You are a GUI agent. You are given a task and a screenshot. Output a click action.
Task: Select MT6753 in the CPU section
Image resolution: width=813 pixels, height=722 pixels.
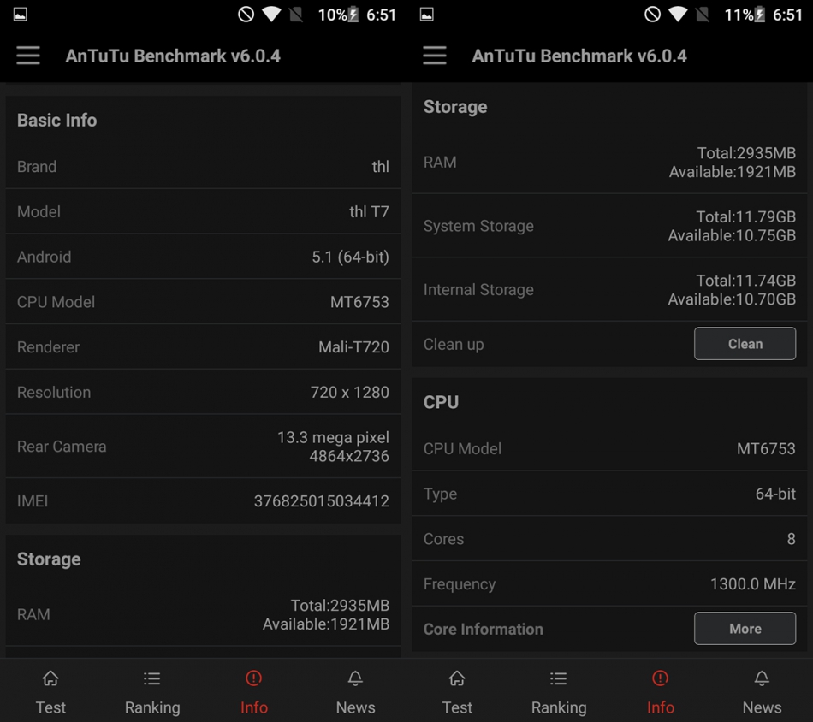(x=766, y=449)
